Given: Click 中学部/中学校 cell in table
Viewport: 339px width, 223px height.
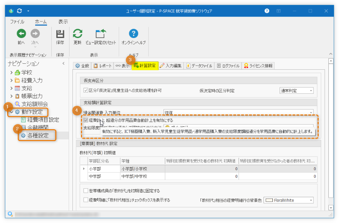Looking at the screenshot, I should [x=143, y=176].
